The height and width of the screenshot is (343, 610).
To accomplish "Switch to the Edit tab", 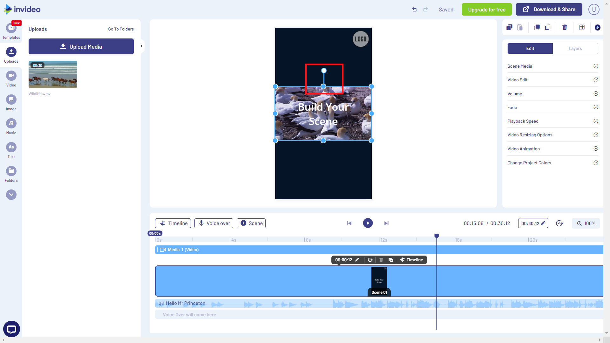I will click(530, 48).
